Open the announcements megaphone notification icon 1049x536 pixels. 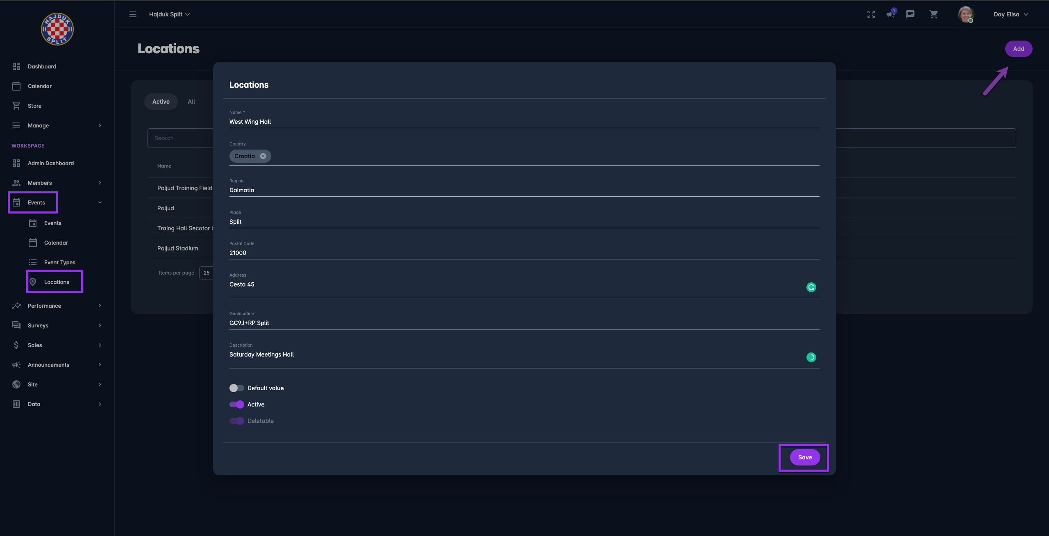[890, 14]
